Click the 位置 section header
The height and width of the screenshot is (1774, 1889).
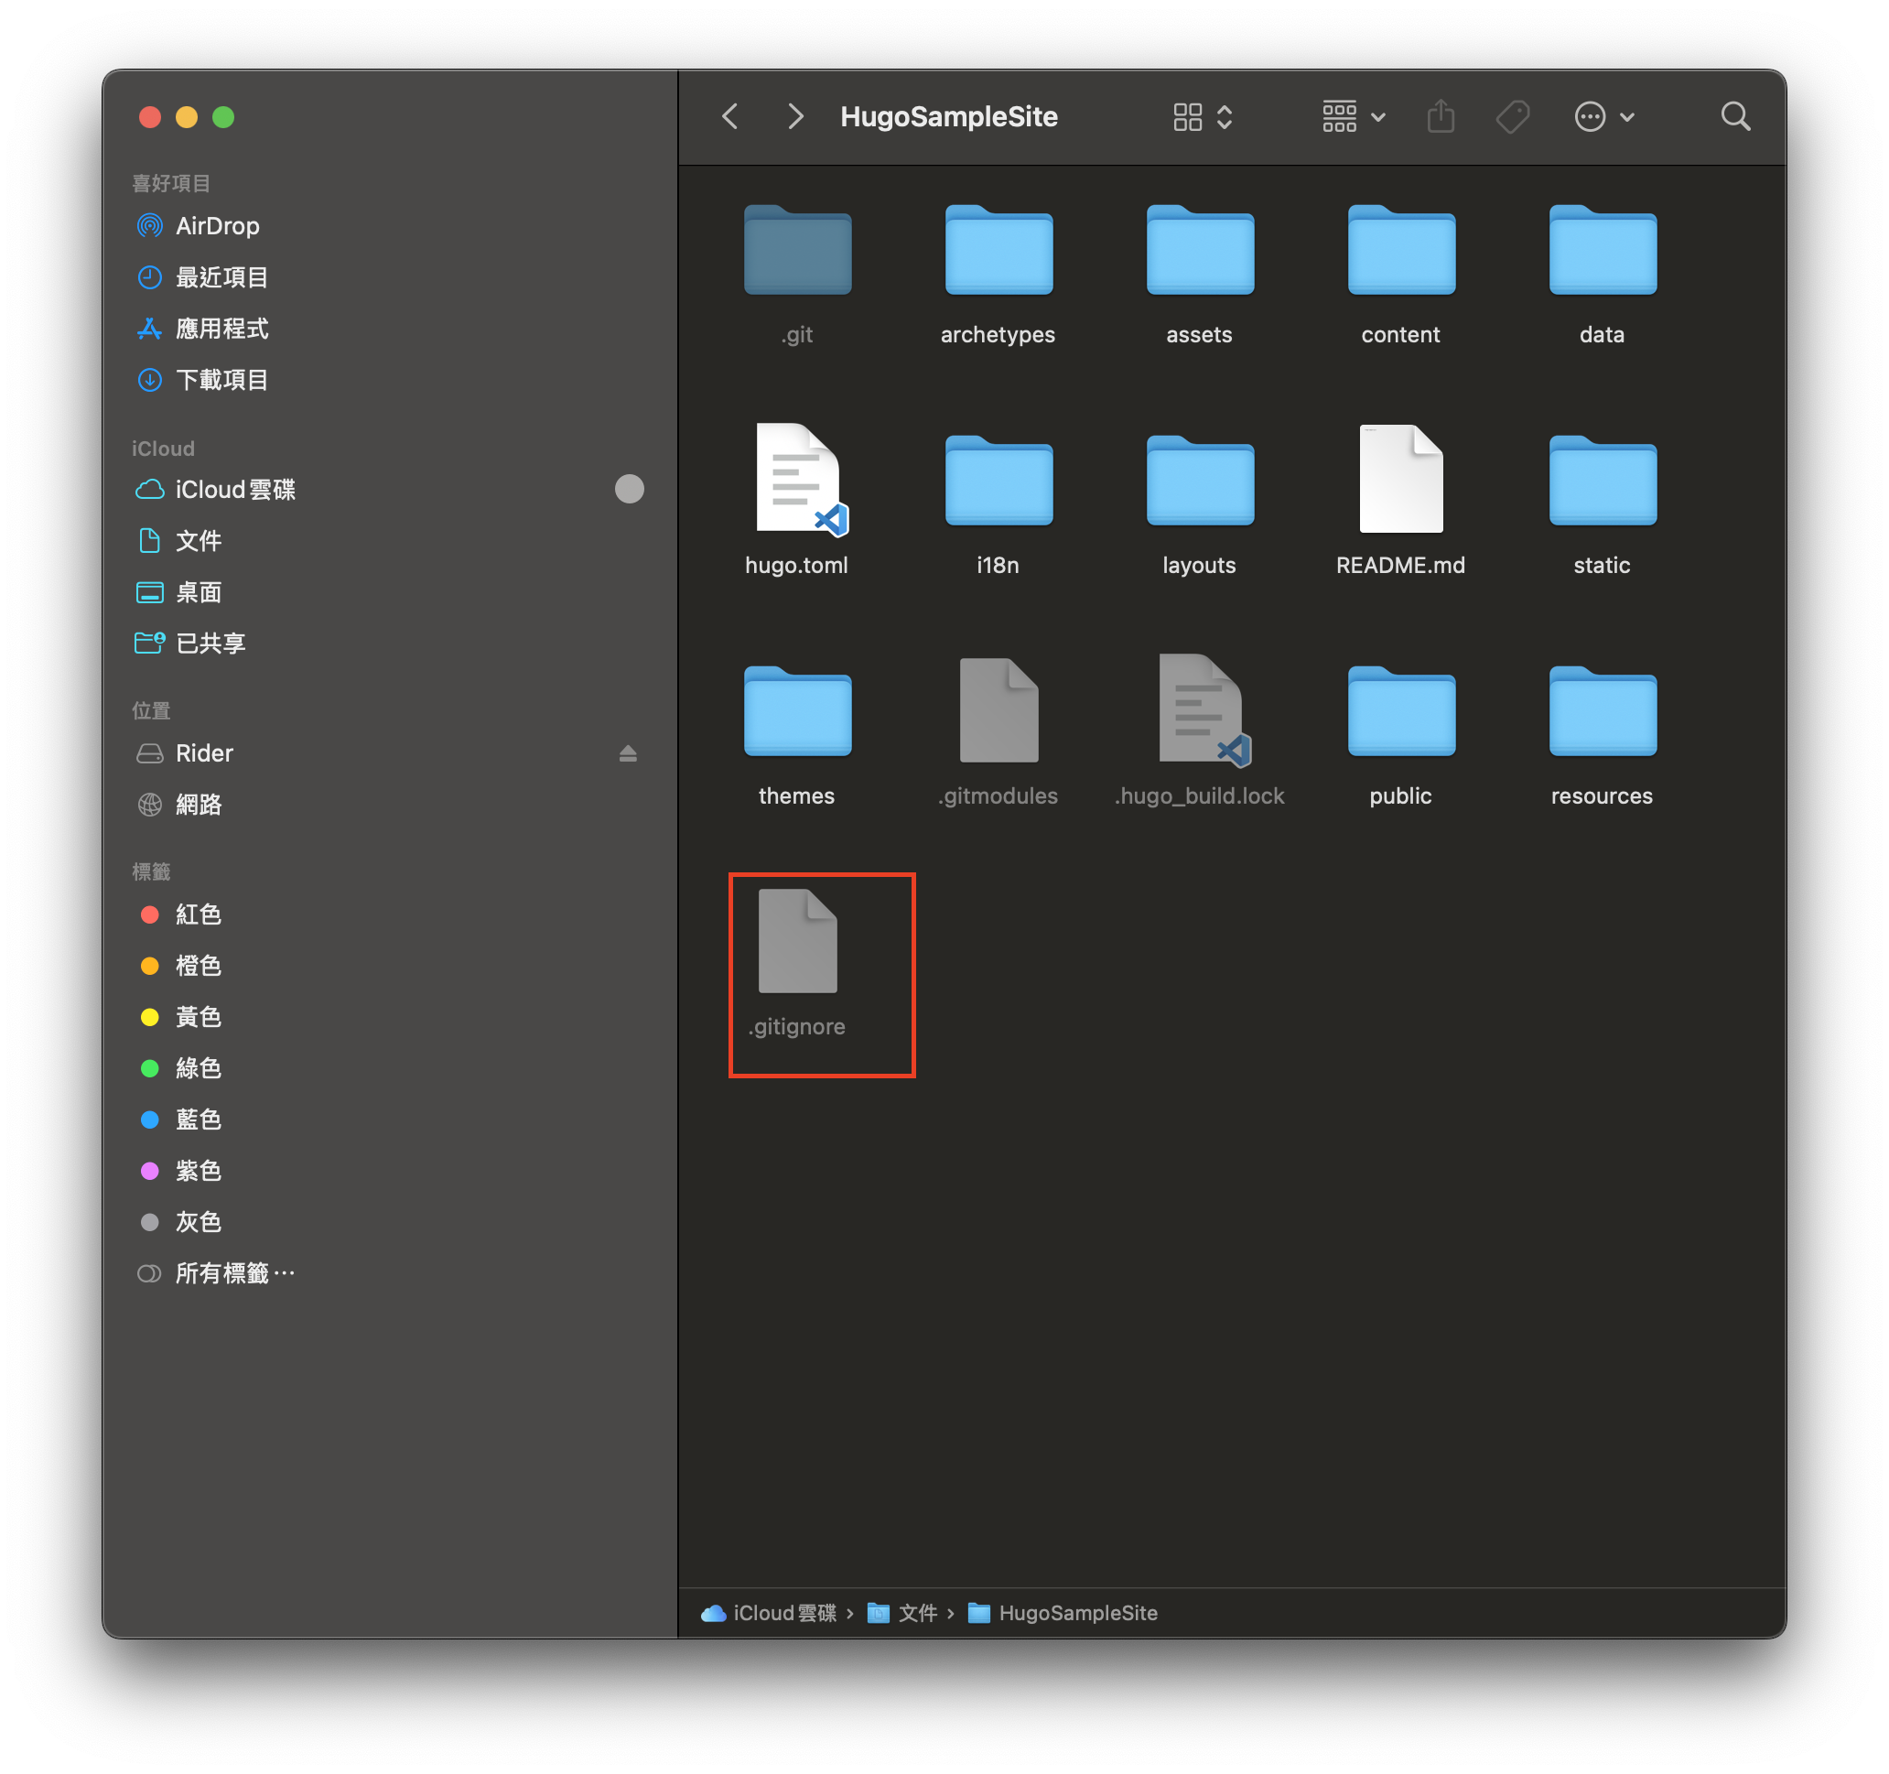coord(151,709)
